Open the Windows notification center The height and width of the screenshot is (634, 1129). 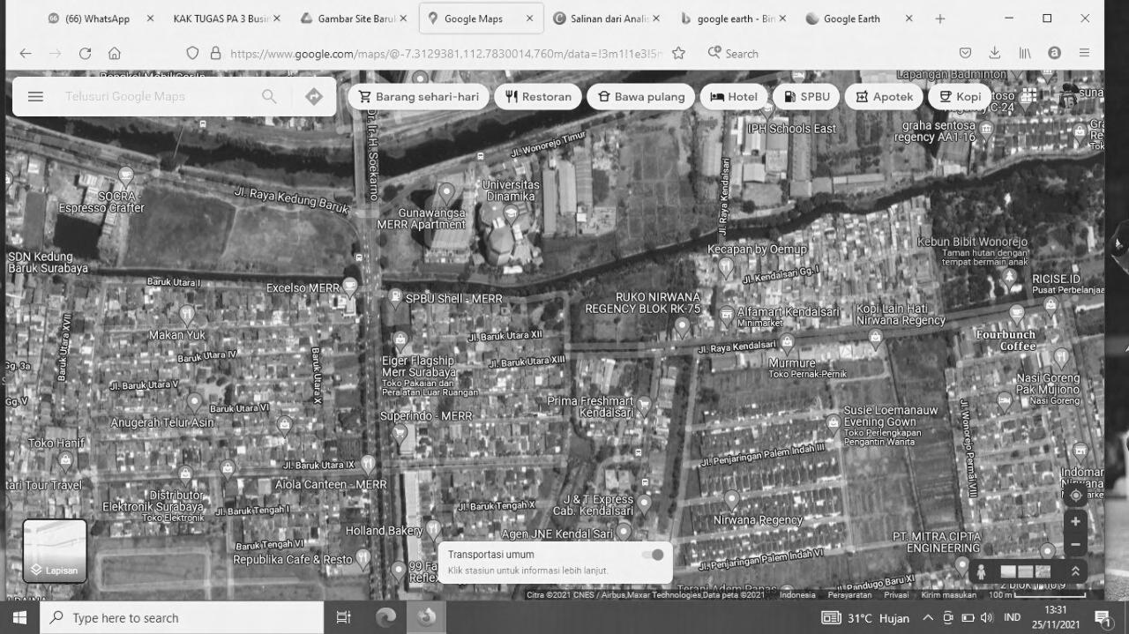tap(1102, 617)
